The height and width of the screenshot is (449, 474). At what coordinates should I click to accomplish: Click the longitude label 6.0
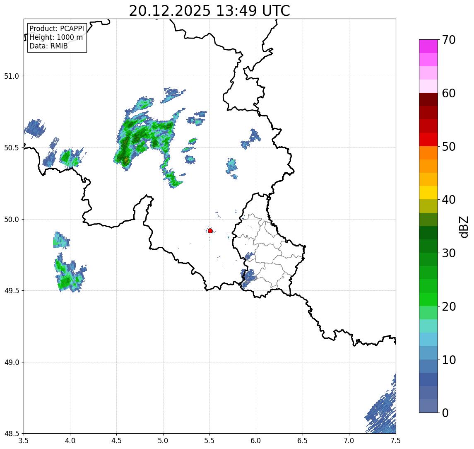[256, 441]
